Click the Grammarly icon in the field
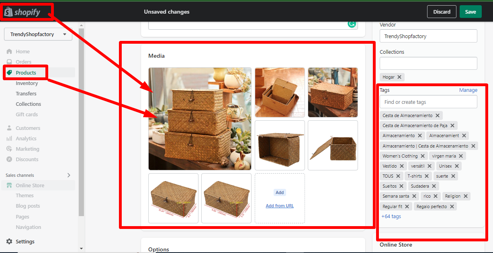The height and width of the screenshot is (253, 493). point(352,24)
